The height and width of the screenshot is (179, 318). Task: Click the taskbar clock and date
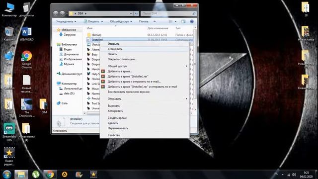pyautogui.click(x=306, y=175)
